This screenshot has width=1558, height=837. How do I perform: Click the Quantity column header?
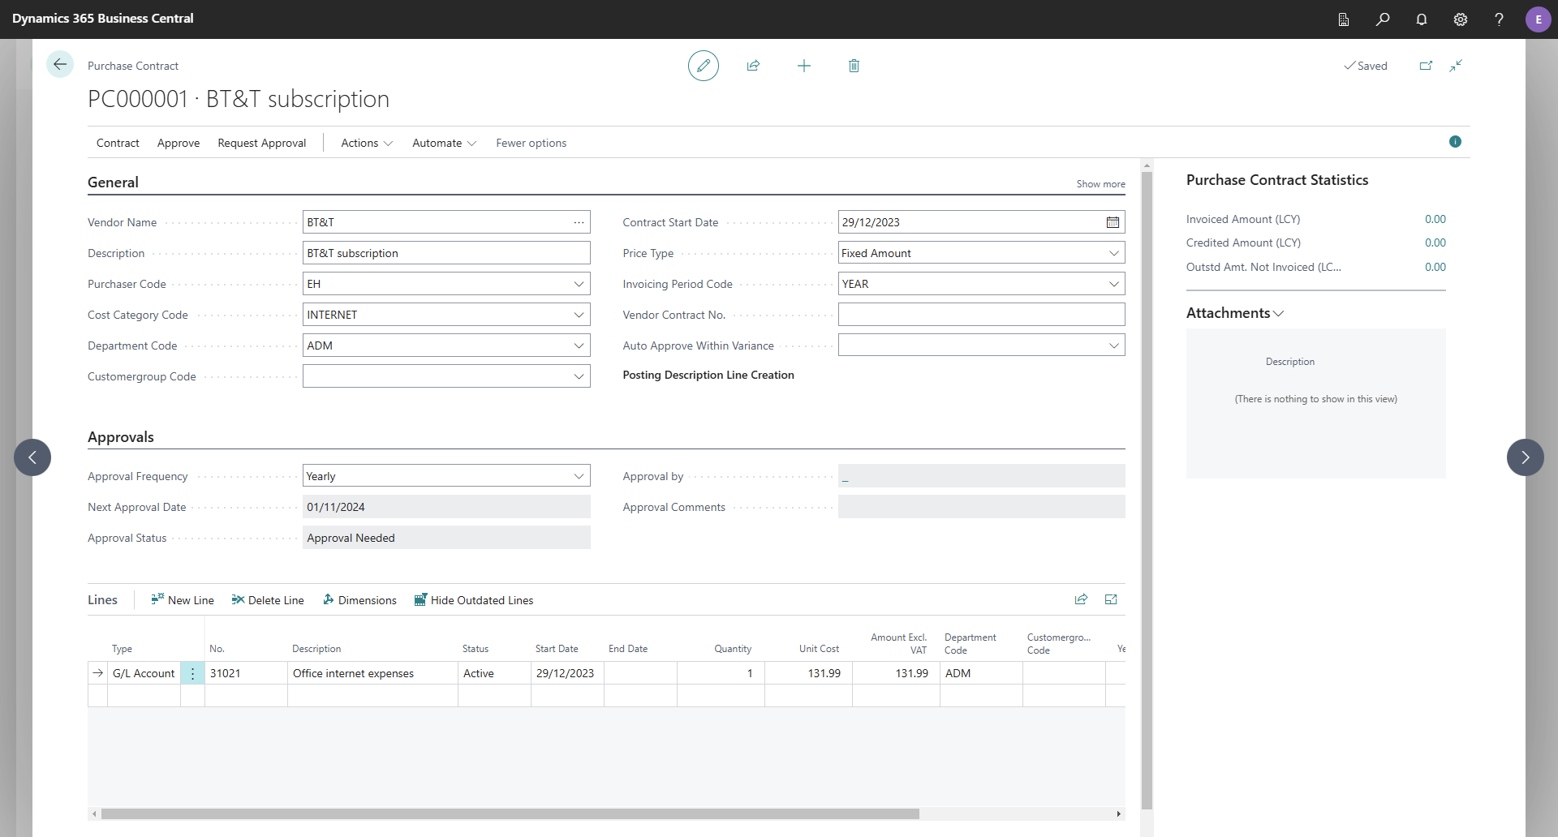pyautogui.click(x=732, y=649)
